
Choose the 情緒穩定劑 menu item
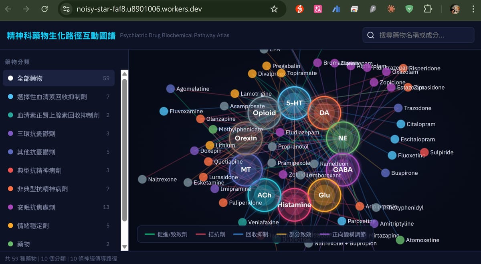(x=59, y=226)
